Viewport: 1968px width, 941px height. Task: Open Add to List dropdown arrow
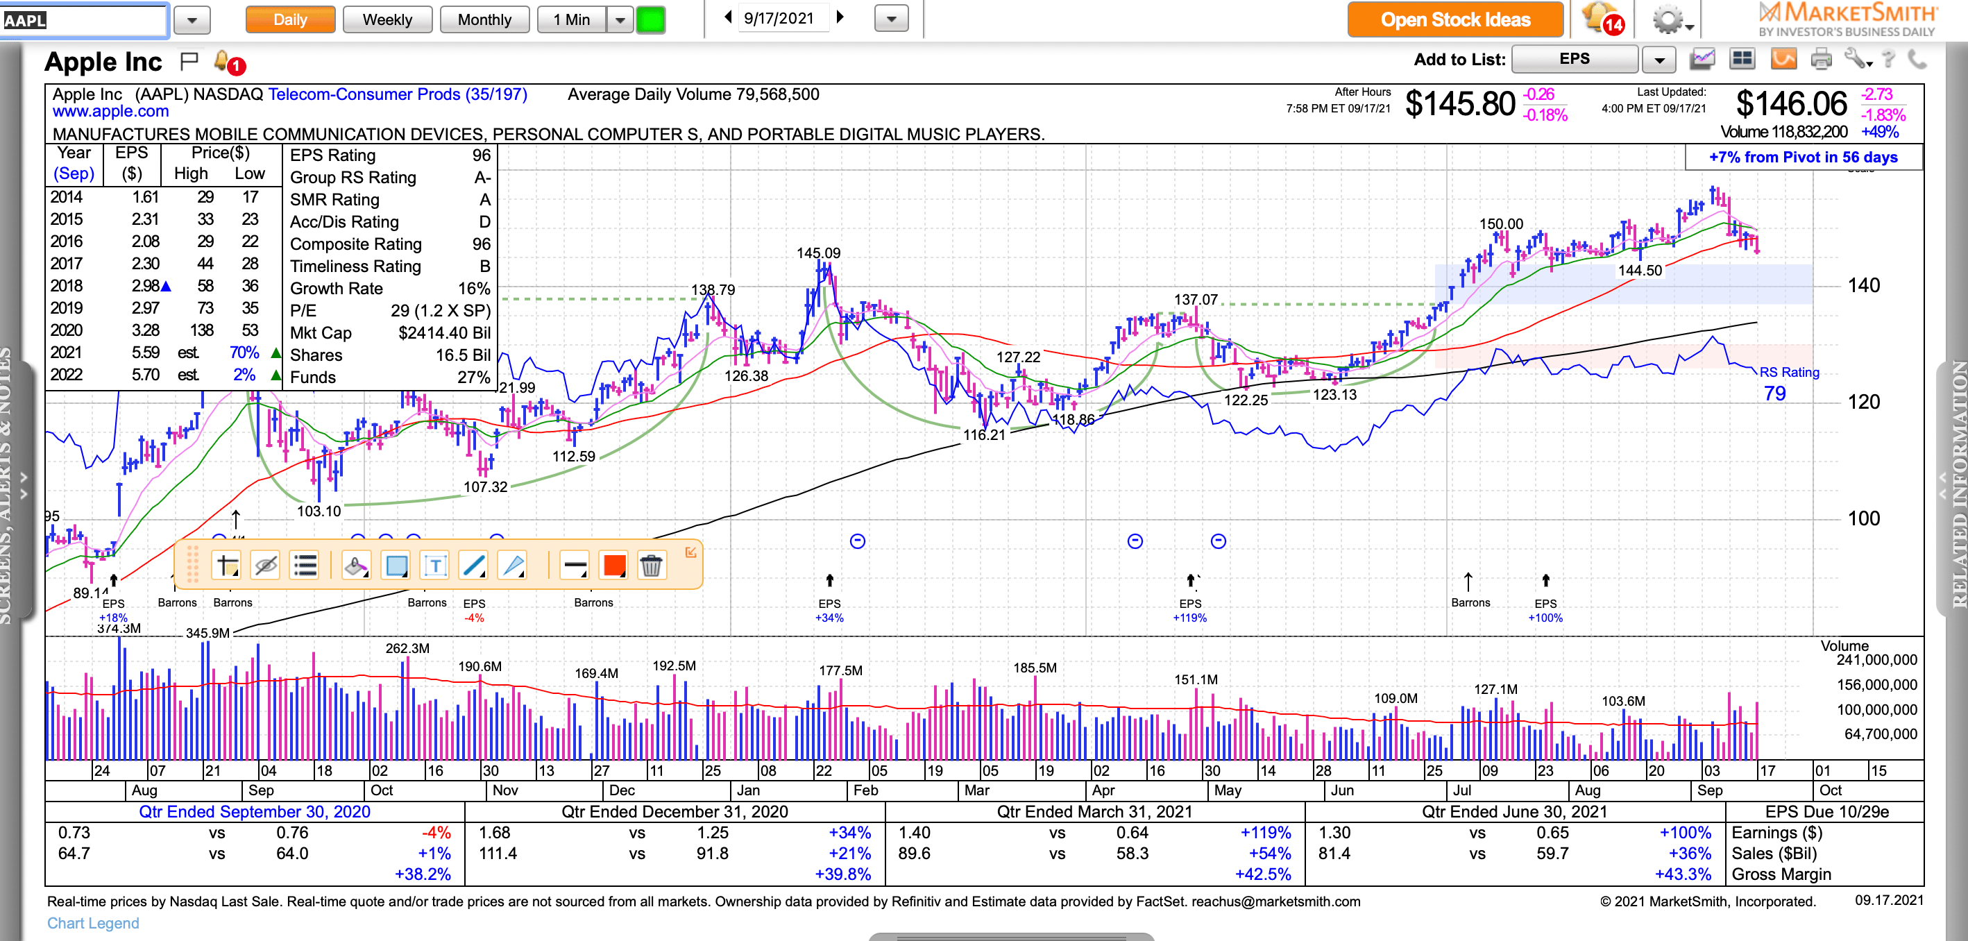pyautogui.click(x=1659, y=60)
